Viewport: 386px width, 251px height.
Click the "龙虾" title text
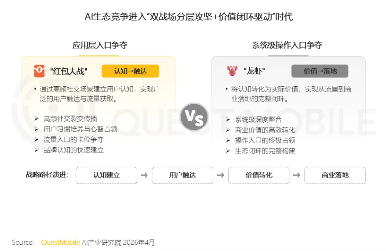pos(254,71)
